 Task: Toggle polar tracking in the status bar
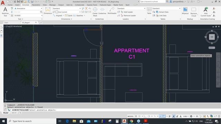(149, 116)
